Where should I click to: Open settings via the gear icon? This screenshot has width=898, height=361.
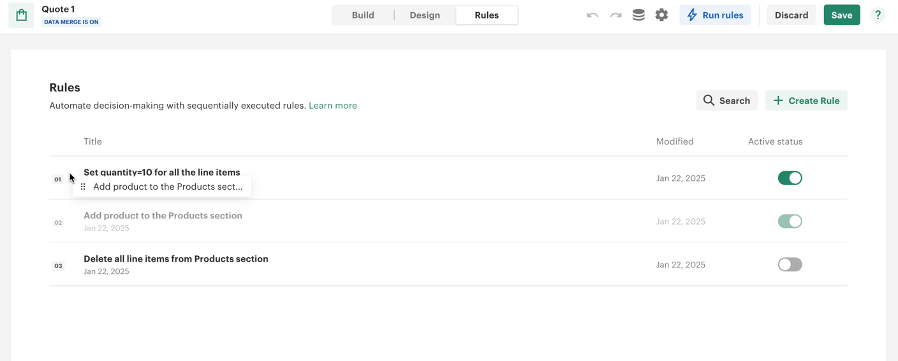point(661,15)
